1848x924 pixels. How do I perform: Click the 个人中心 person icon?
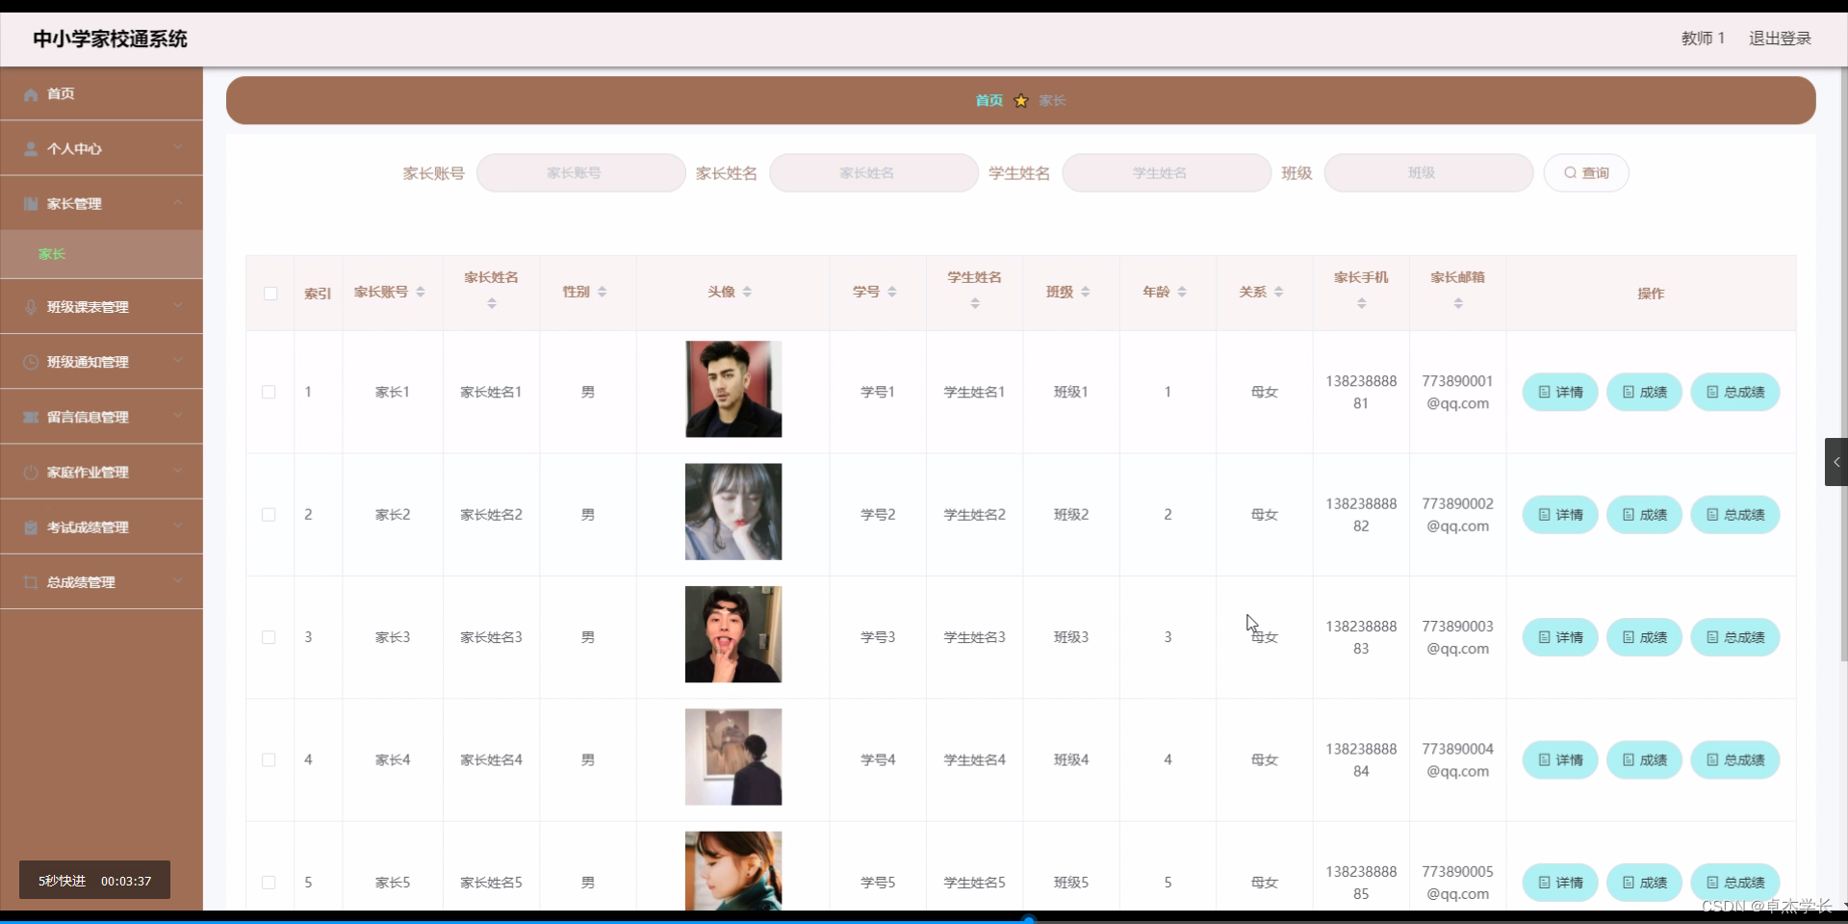tap(30, 148)
